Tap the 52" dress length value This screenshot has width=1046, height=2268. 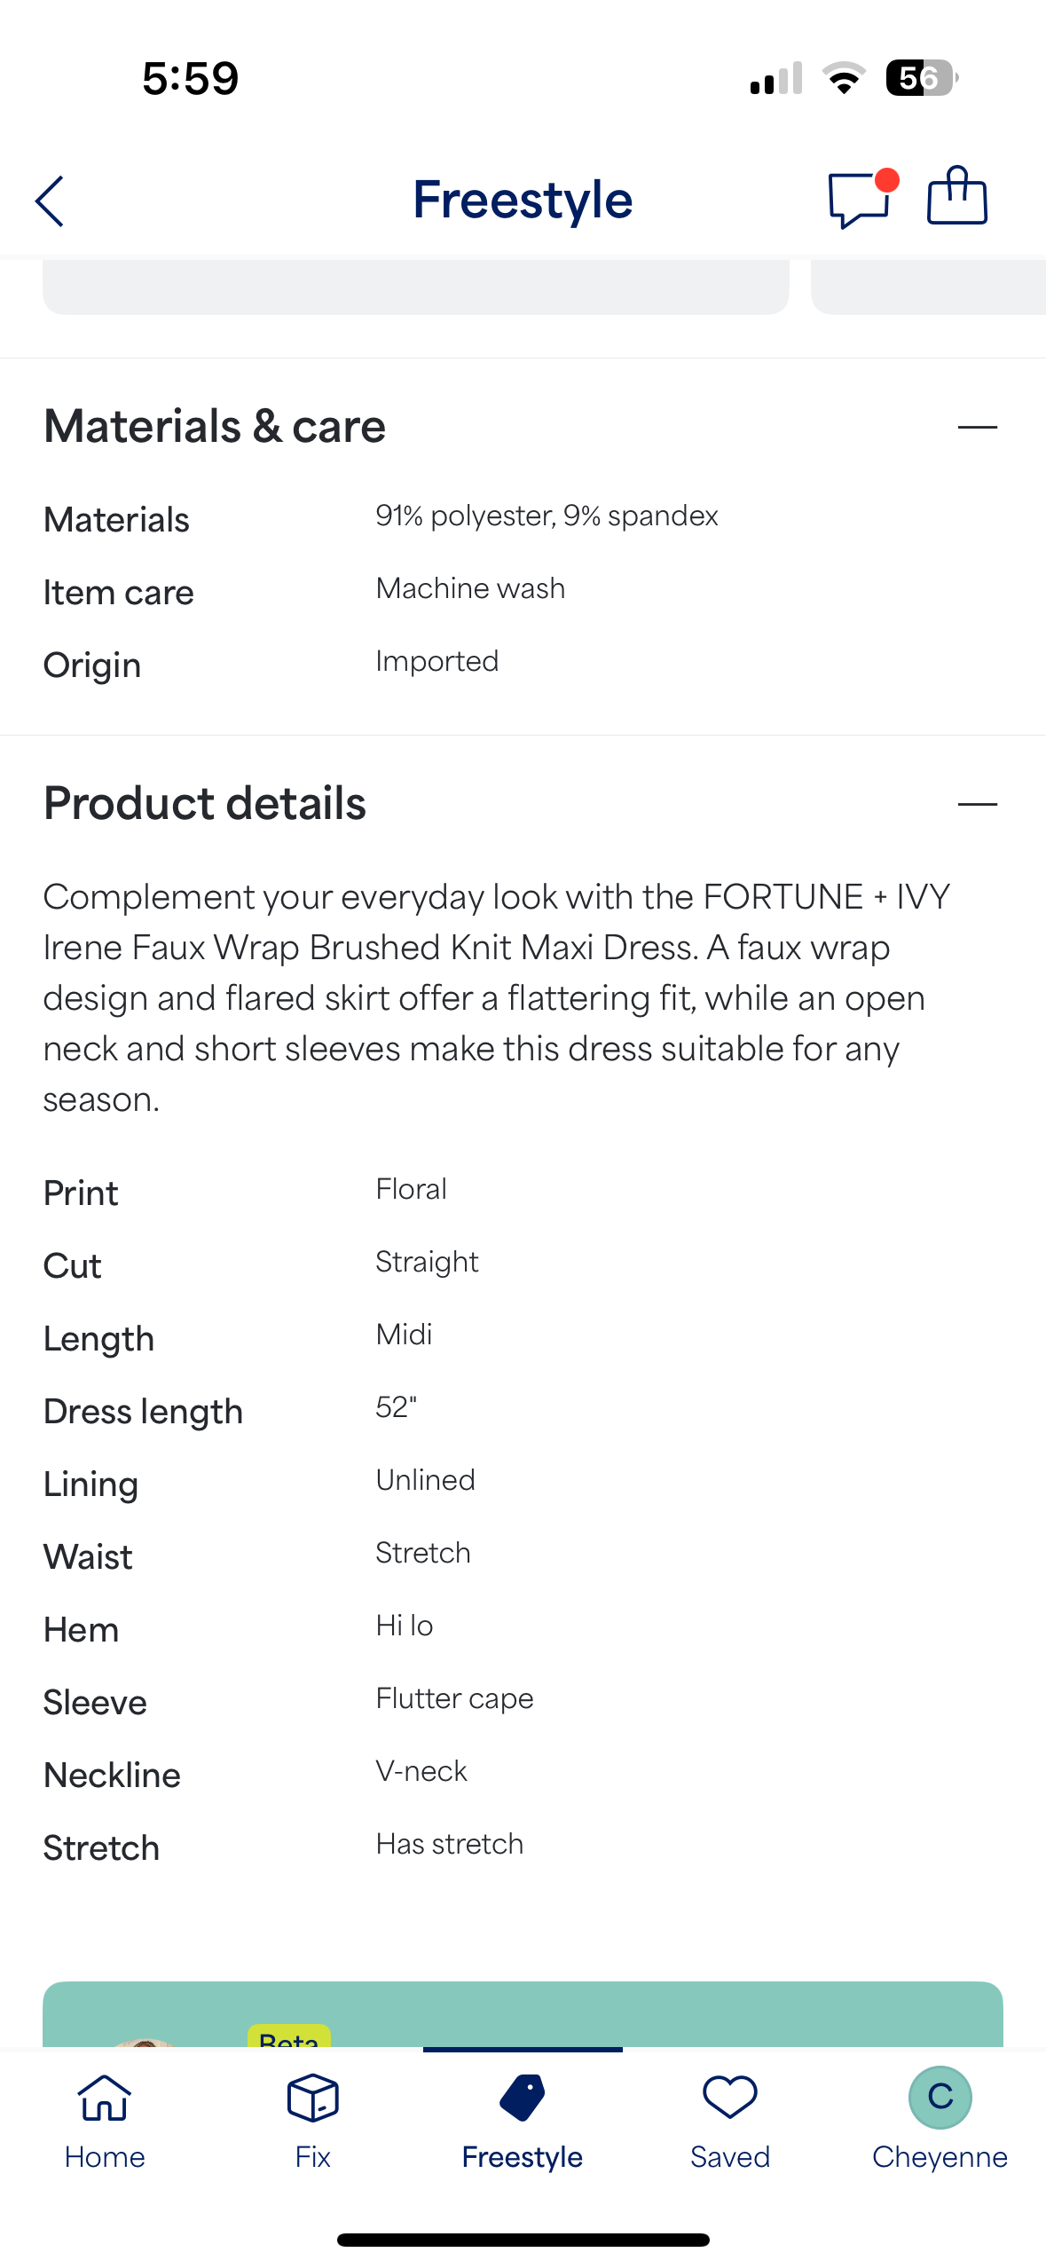pos(393,1406)
